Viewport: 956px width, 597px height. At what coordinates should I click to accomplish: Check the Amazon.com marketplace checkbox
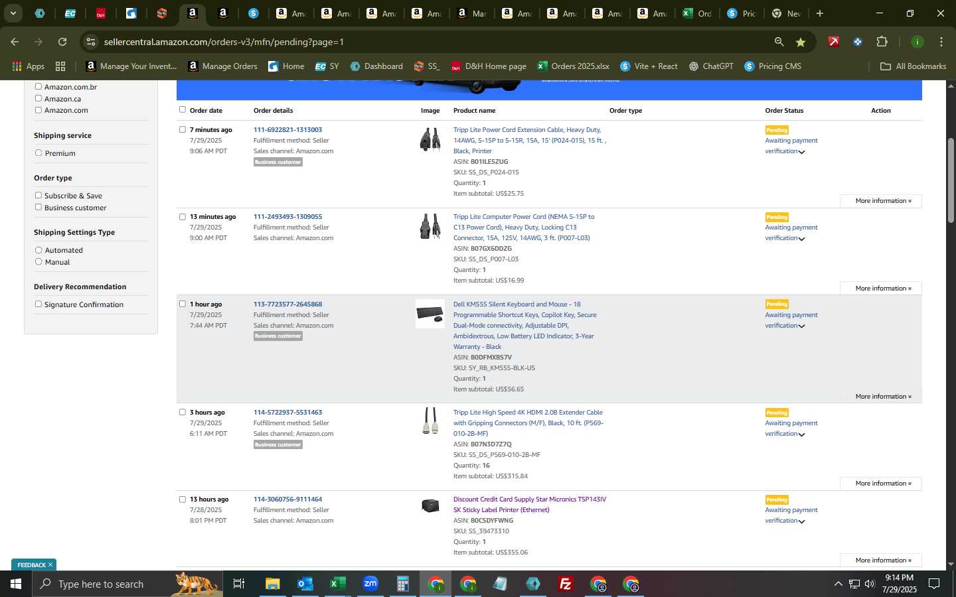tap(39, 110)
